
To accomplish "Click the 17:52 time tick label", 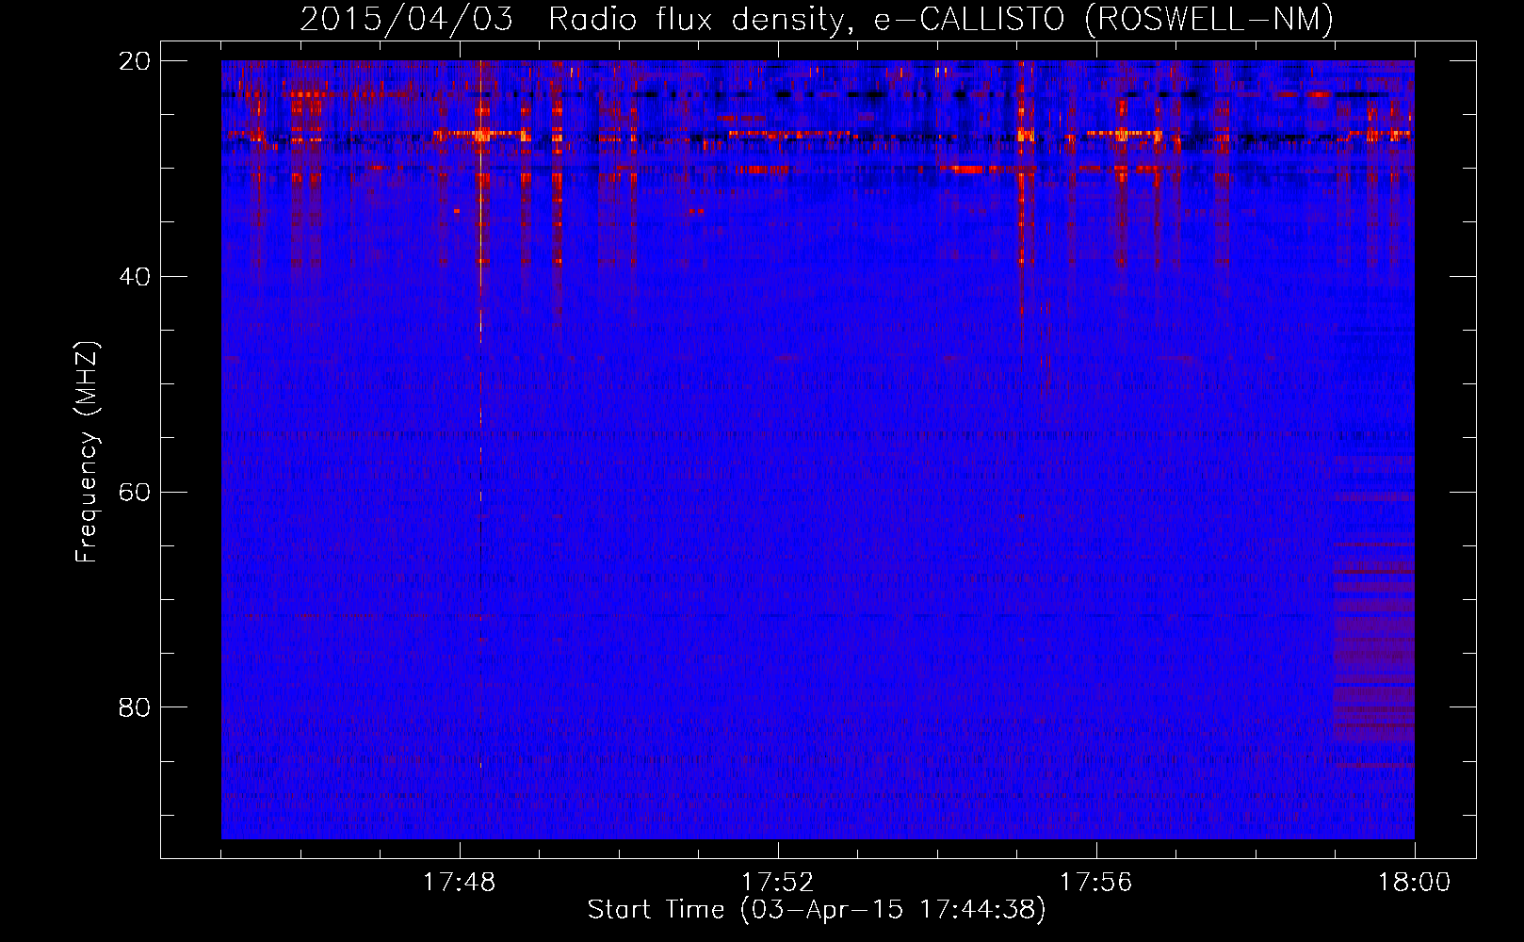I will [x=778, y=882].
